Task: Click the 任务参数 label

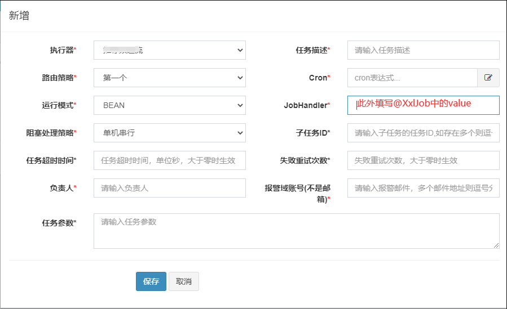Action: pyautogui.click(x=59, y=223)
